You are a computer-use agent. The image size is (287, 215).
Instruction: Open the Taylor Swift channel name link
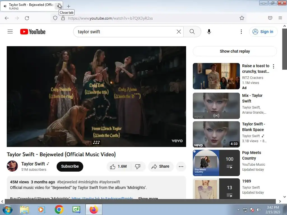coord(33,164)
